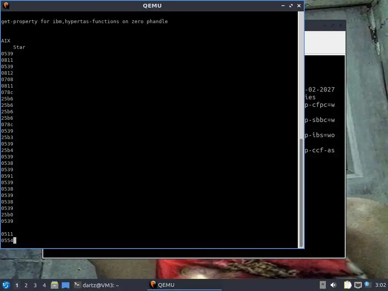The width and height of the screenshot is (388, 291).
Task: Click 'p-cfpc=w' in background terminal window
Action: tap(320, 105)
